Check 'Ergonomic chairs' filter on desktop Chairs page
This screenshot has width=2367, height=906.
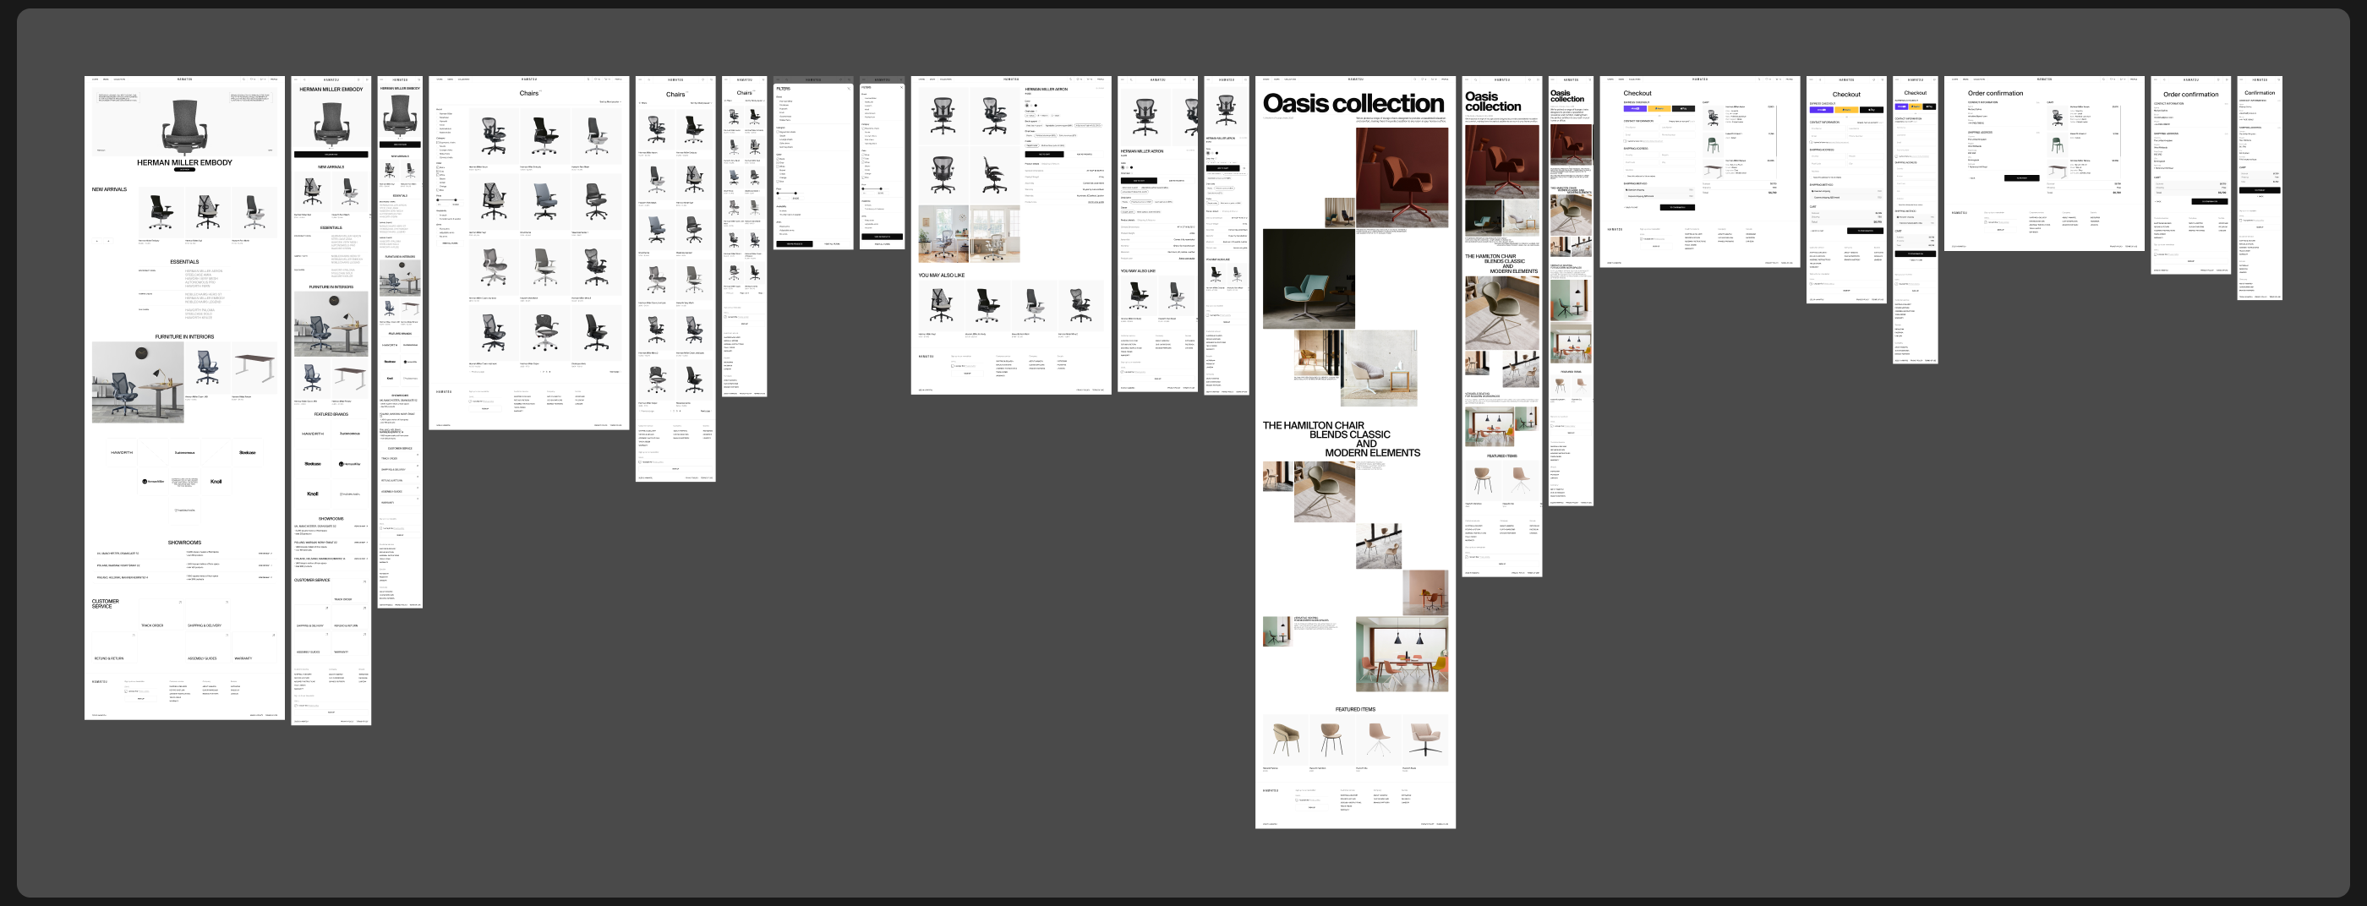pyautogui.click(x=438, y=143)
